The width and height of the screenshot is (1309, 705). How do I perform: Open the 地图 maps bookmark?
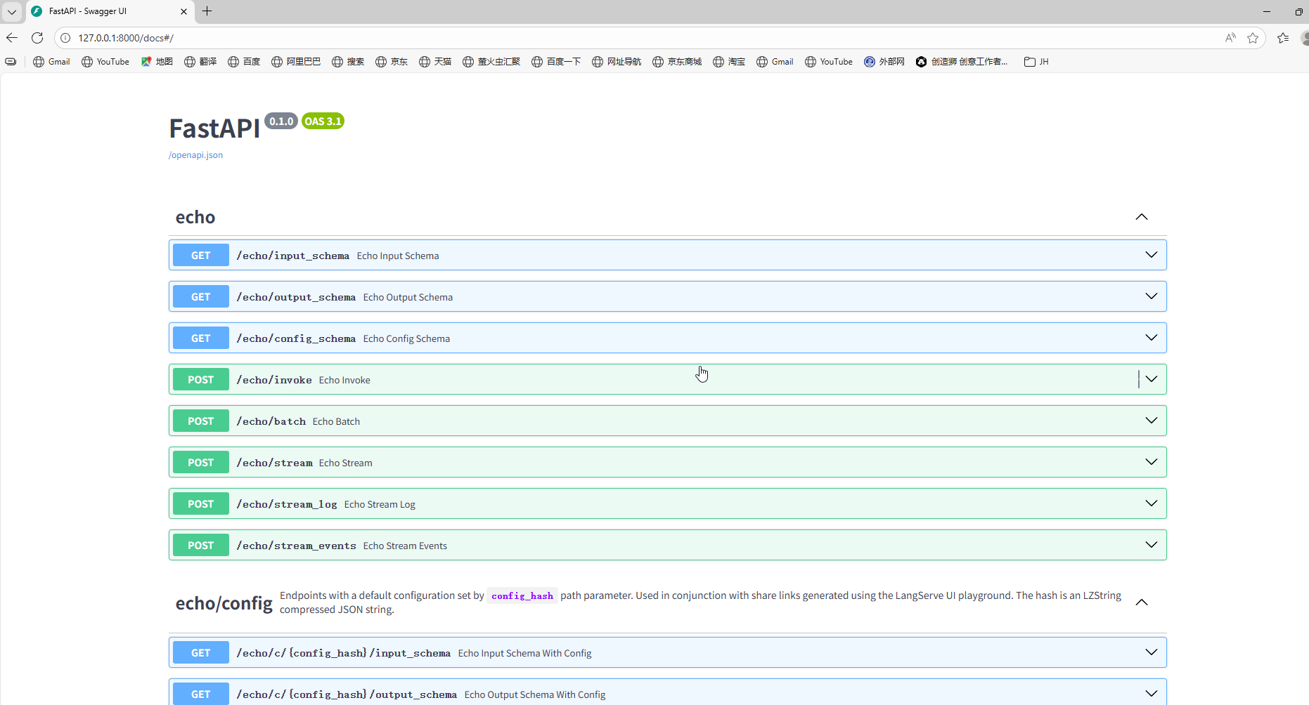157,62
